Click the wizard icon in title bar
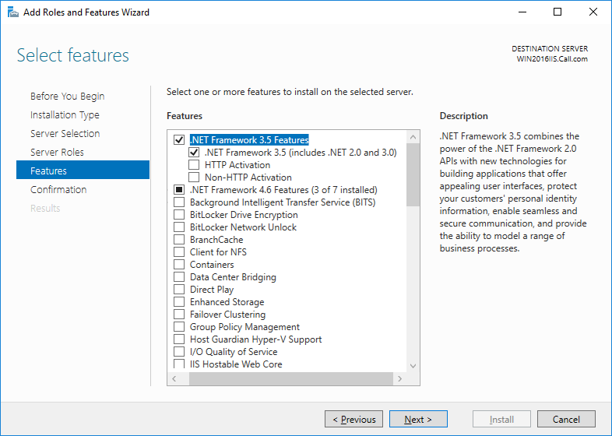The width and height of the screenshot is (612, 436). (x=13, y=12)
